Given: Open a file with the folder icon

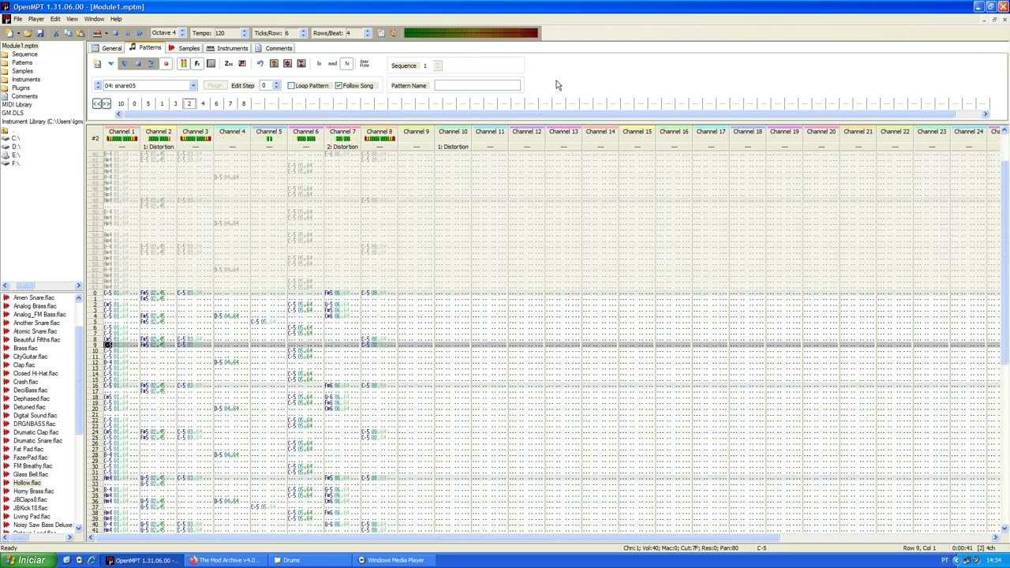Looking at the screenshot, I should click(x=28, y=33).
